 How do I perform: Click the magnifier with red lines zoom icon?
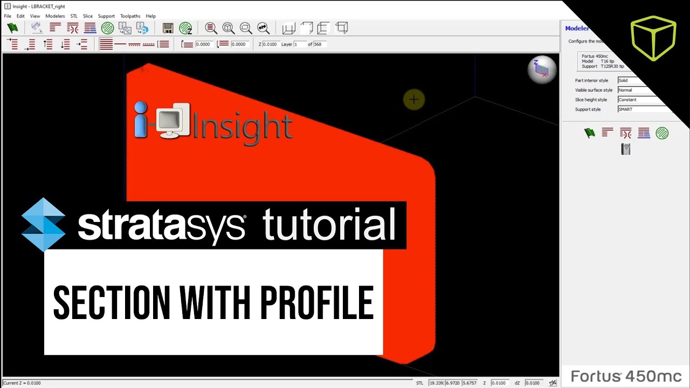(211, 28)
